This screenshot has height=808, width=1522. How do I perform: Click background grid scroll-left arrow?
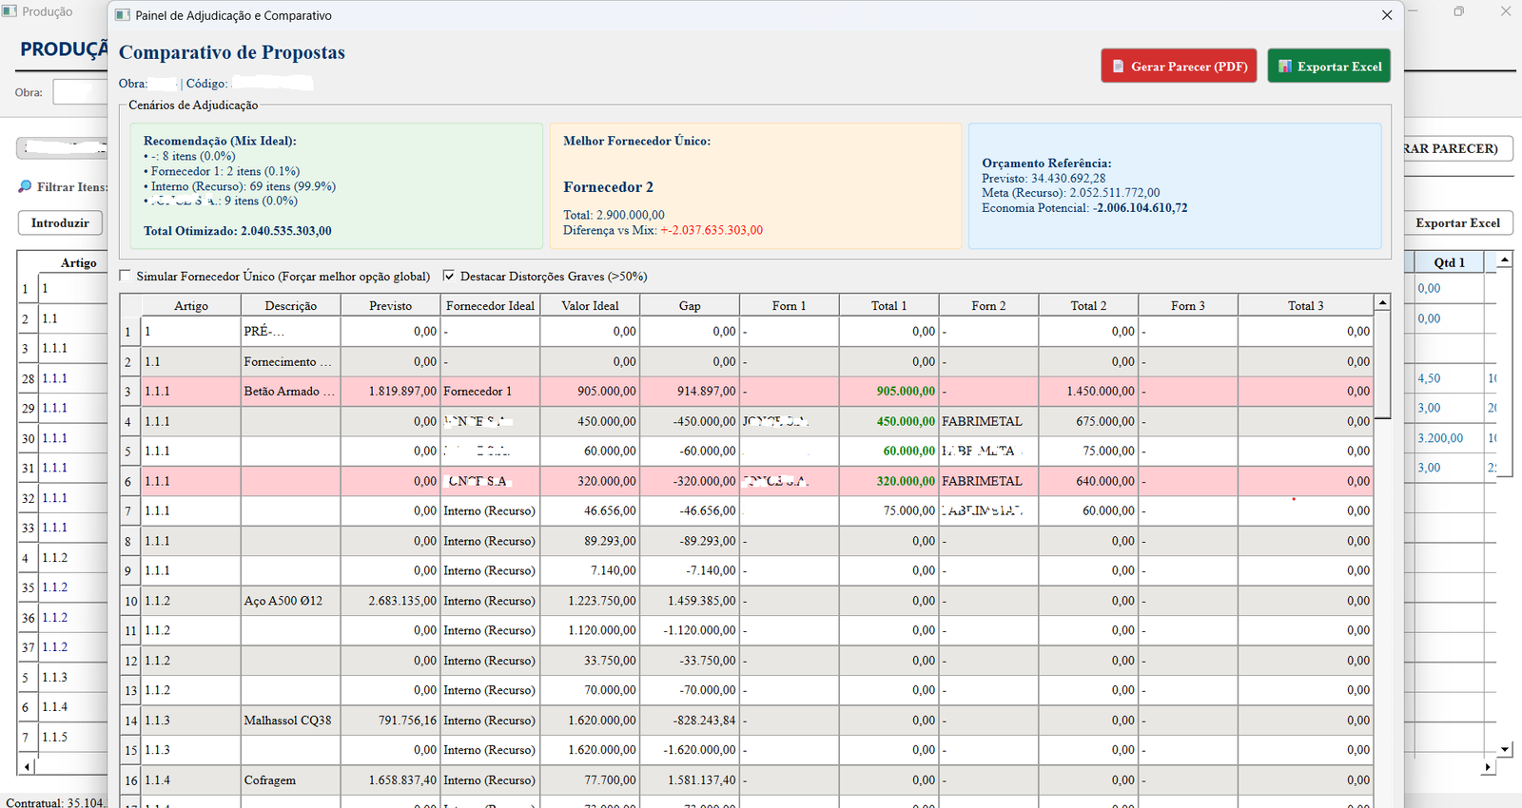pyautogui.click(x=26, y=765)
